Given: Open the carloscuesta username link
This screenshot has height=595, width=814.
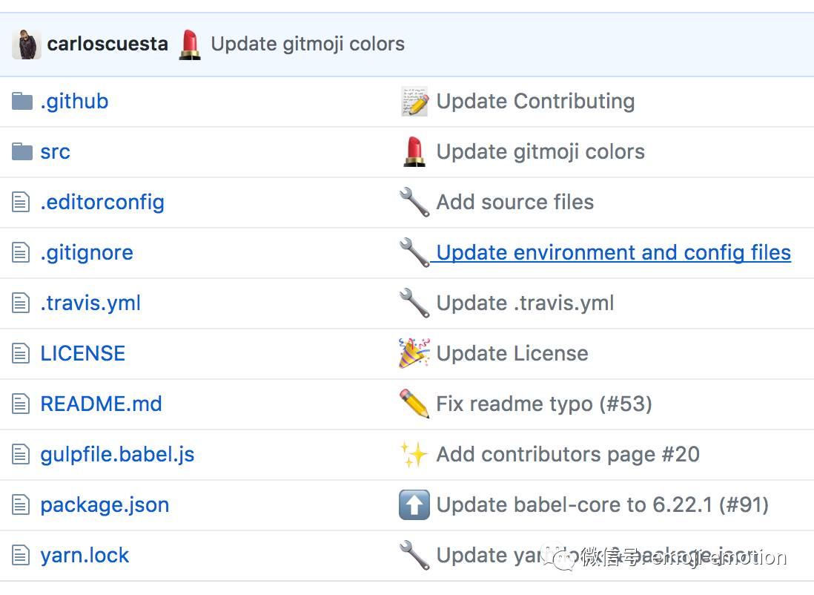Looking at the screenshot, I should 107,44.
